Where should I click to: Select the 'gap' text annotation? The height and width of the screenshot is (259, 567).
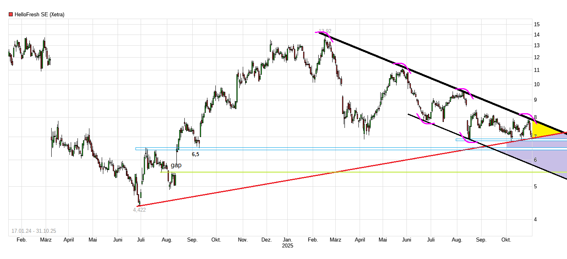click(x=176, y=165)
